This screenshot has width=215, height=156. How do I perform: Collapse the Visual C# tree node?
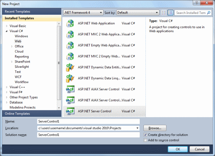click(6, 31)
